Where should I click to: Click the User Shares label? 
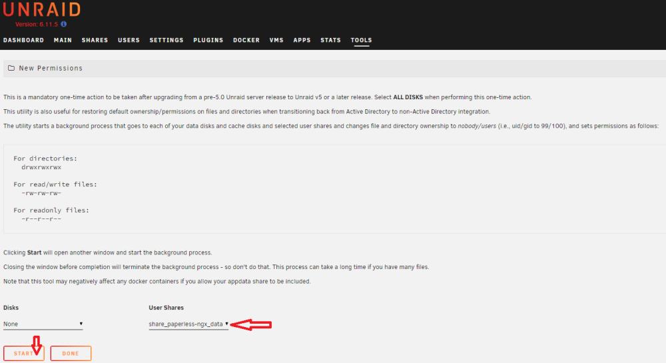coord(166,307)
